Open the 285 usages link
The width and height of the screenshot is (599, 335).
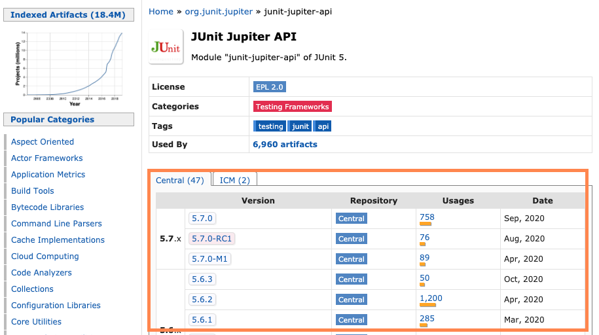coord(427,318)
